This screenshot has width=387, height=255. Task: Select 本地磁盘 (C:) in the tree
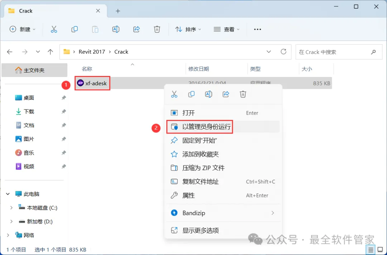tap(38, 208)
